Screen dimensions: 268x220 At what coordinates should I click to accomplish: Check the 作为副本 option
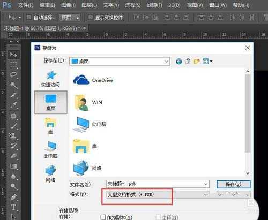103,217
